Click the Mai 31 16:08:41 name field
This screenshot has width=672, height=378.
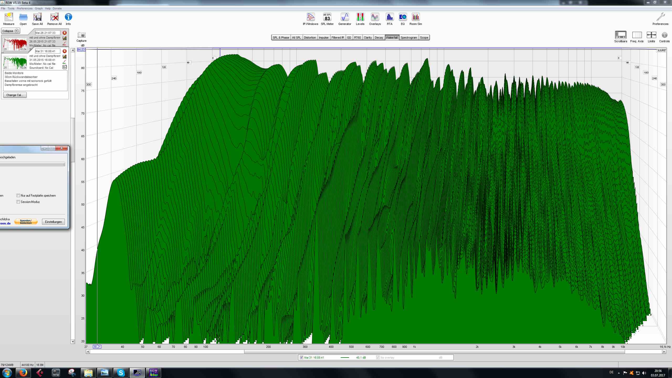click(x=48, y=51)
